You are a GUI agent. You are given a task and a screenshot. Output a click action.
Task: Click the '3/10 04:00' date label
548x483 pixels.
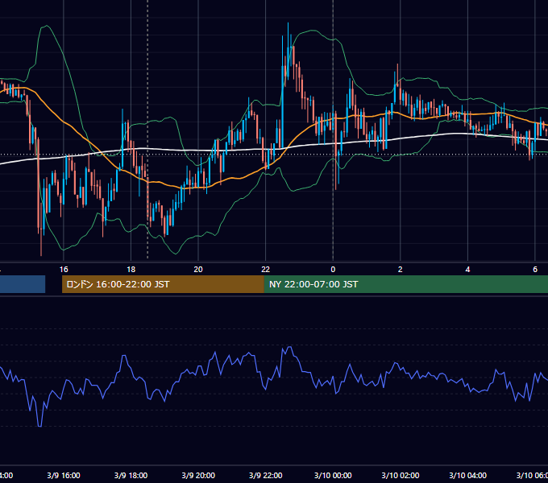pos(467,475)
